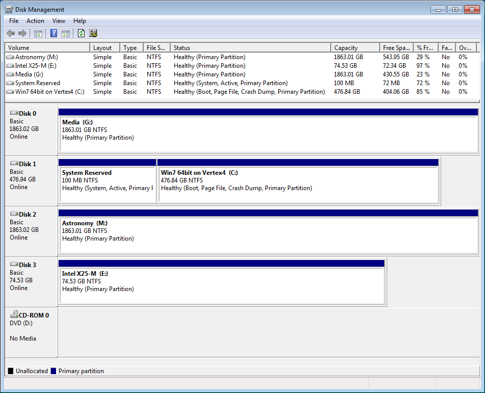Open the View menu
This screenshot has width=485, height=393.
(59, 21)
